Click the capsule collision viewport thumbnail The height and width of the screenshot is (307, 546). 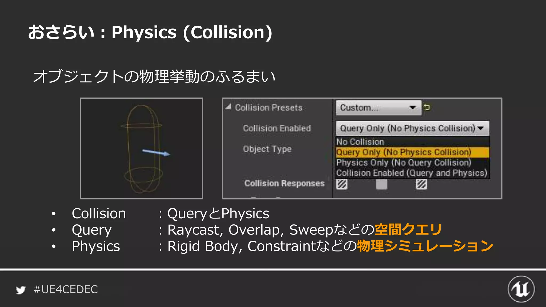[141, 148]
